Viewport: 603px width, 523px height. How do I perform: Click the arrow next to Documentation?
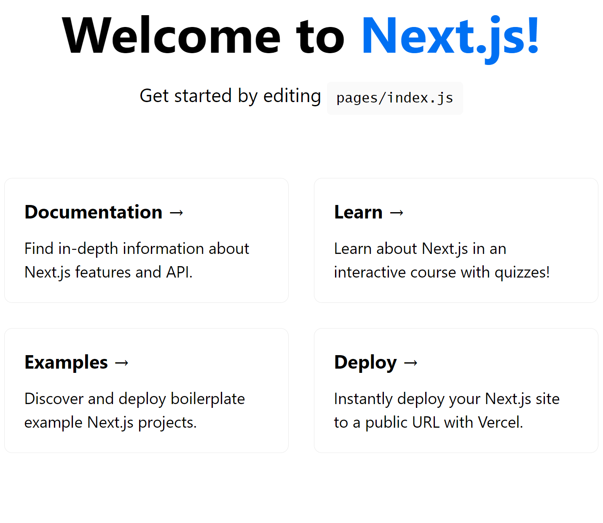(x=177, y=213)
